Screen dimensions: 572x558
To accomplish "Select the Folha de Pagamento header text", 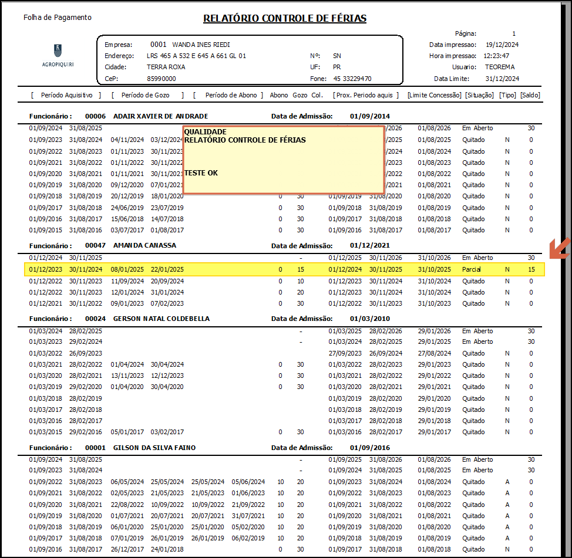I will coord(58,17).
